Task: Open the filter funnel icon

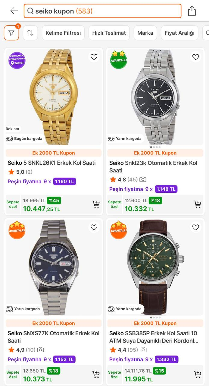Action: [x=11, y=33]
